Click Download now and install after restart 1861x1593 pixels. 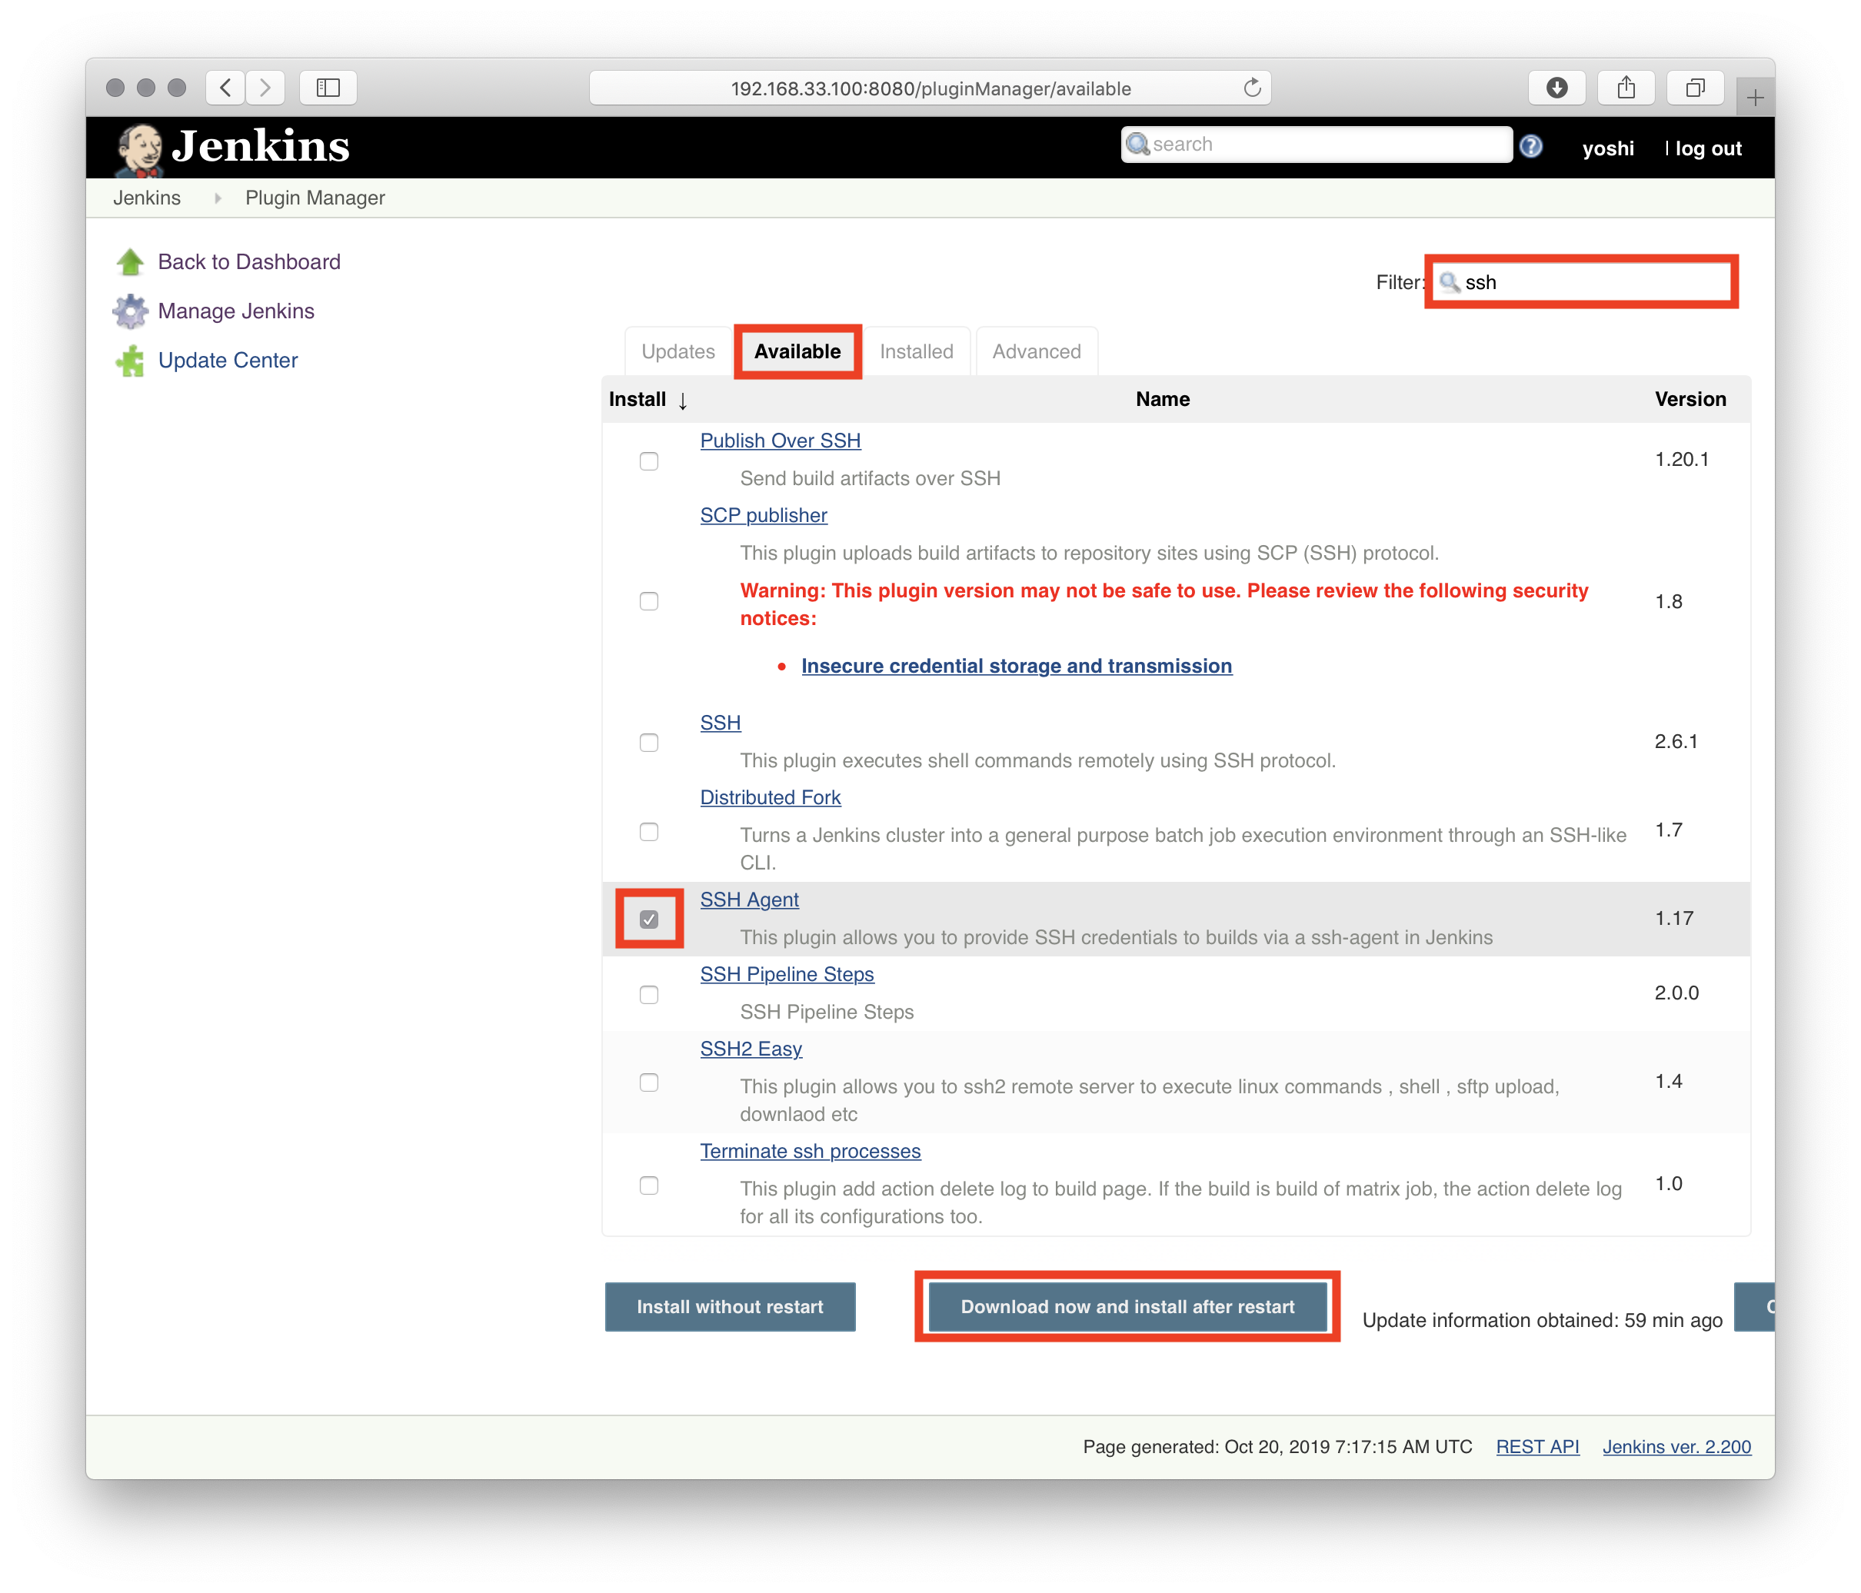point(1128,1308)
